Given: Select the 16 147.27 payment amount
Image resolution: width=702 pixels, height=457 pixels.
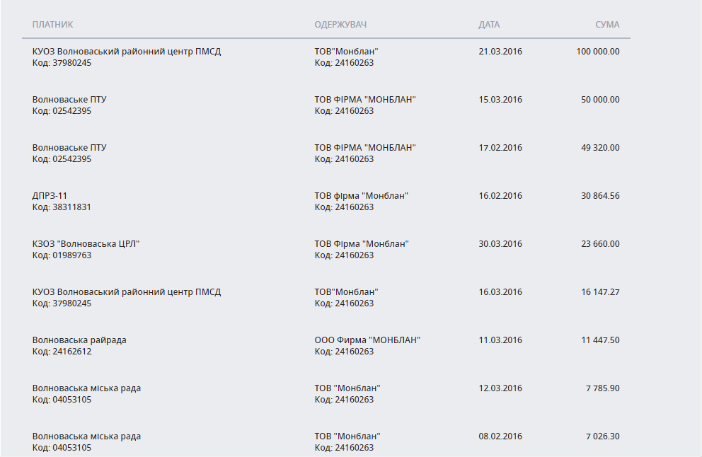Looking at the screenshot, I should tap(600, 292).
